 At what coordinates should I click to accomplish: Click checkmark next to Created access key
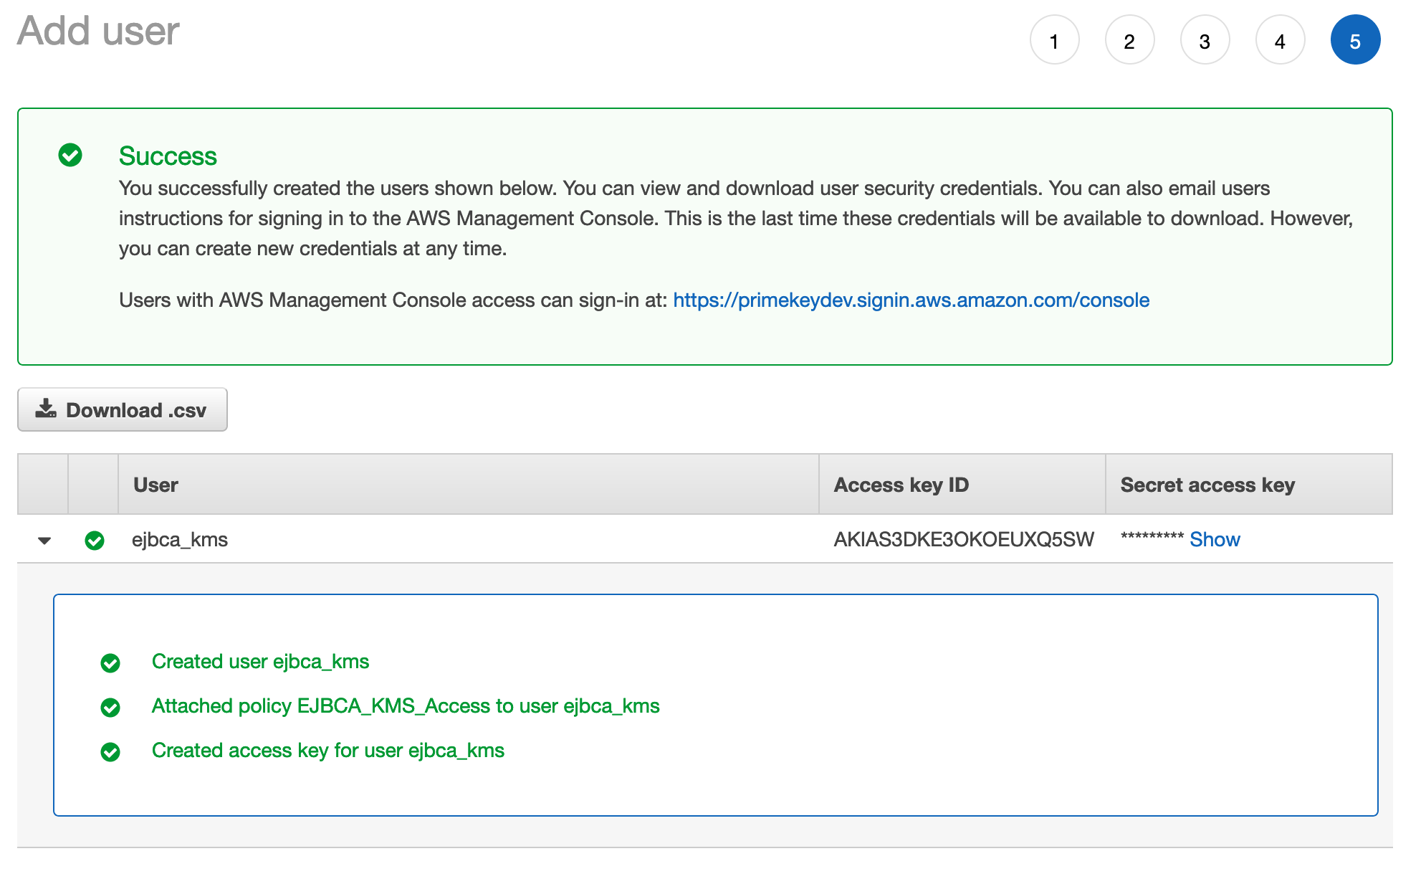point(110,752)
